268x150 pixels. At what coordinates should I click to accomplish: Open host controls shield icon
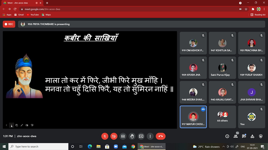[x=261, y=136]
